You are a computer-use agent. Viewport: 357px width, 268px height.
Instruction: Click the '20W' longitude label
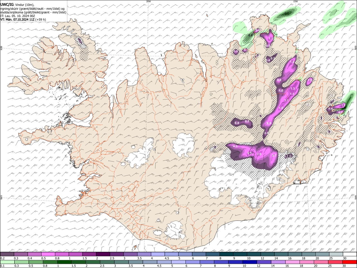click(148, 1)
